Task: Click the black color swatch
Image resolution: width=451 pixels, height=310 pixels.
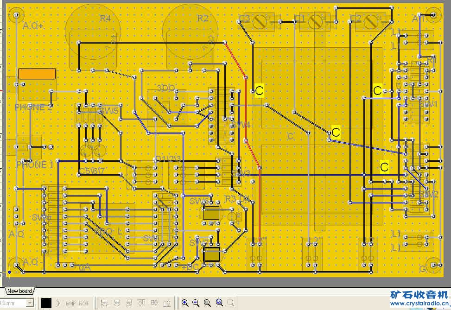Action: click(x=46, y=303)
